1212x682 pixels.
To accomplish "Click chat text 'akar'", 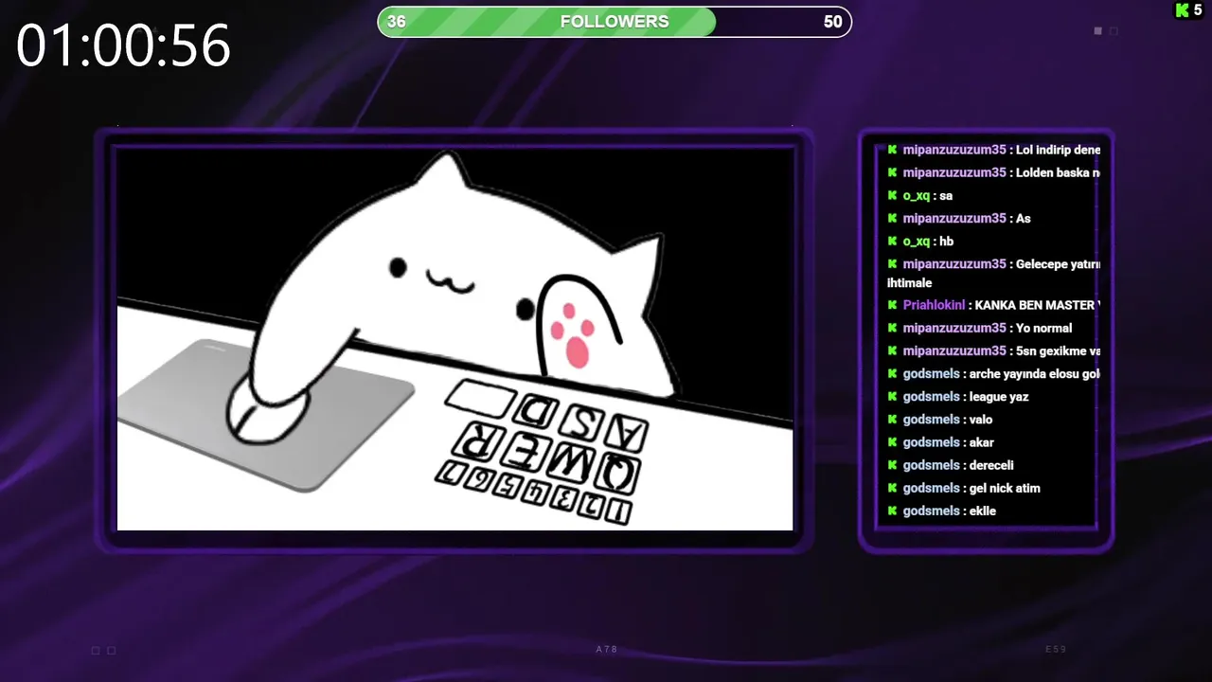I will [x=982, y=442].
